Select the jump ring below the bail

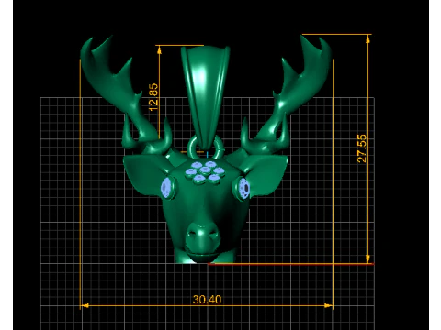point(206,148)
